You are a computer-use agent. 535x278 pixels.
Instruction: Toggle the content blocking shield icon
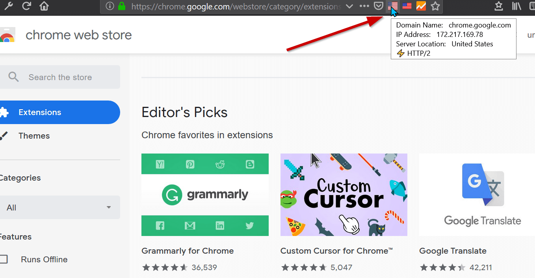(379, 6)
